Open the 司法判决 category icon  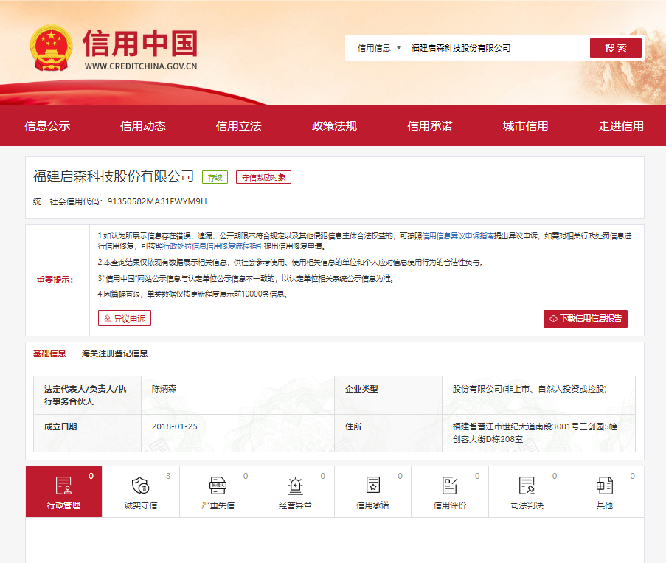(x=527, y=486)
